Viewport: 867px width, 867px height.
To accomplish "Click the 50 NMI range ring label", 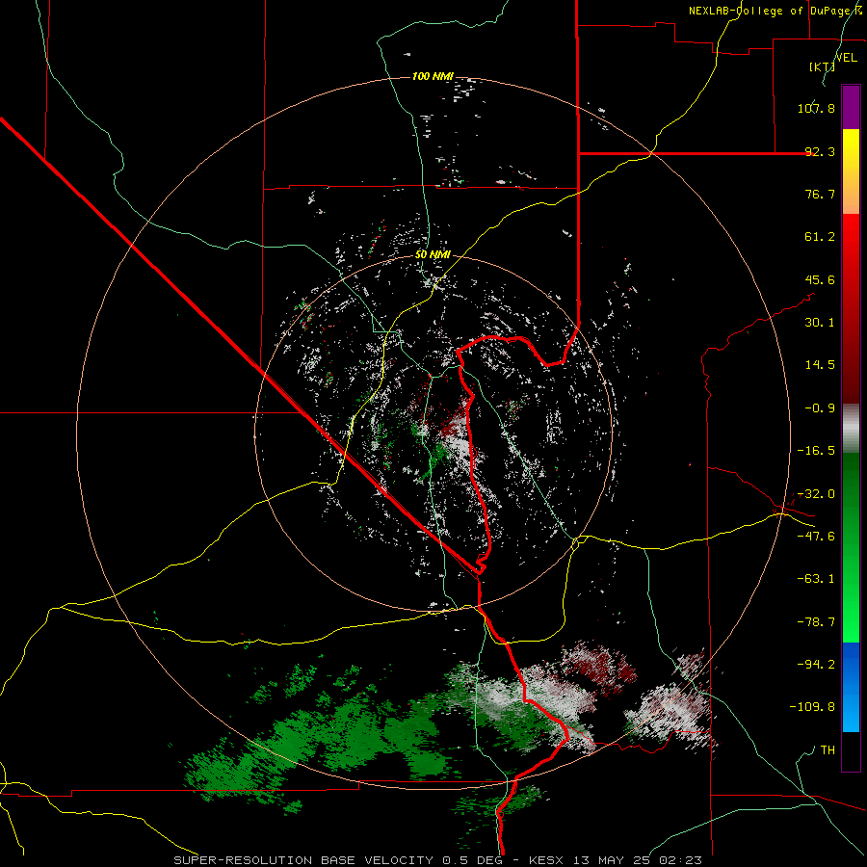I will (x=433, y=255).
